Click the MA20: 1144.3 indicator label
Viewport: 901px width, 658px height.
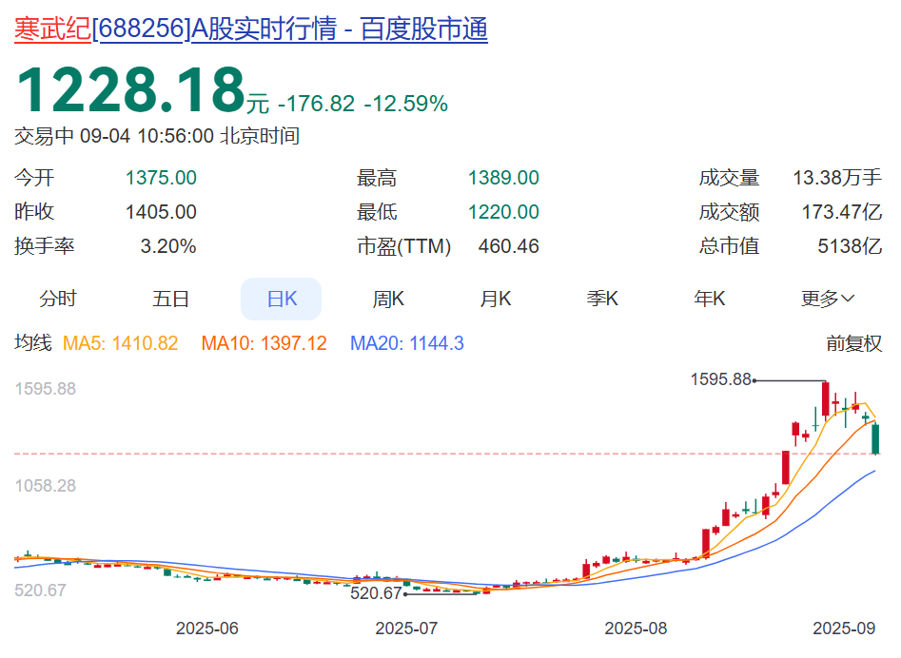coord(407,343)
